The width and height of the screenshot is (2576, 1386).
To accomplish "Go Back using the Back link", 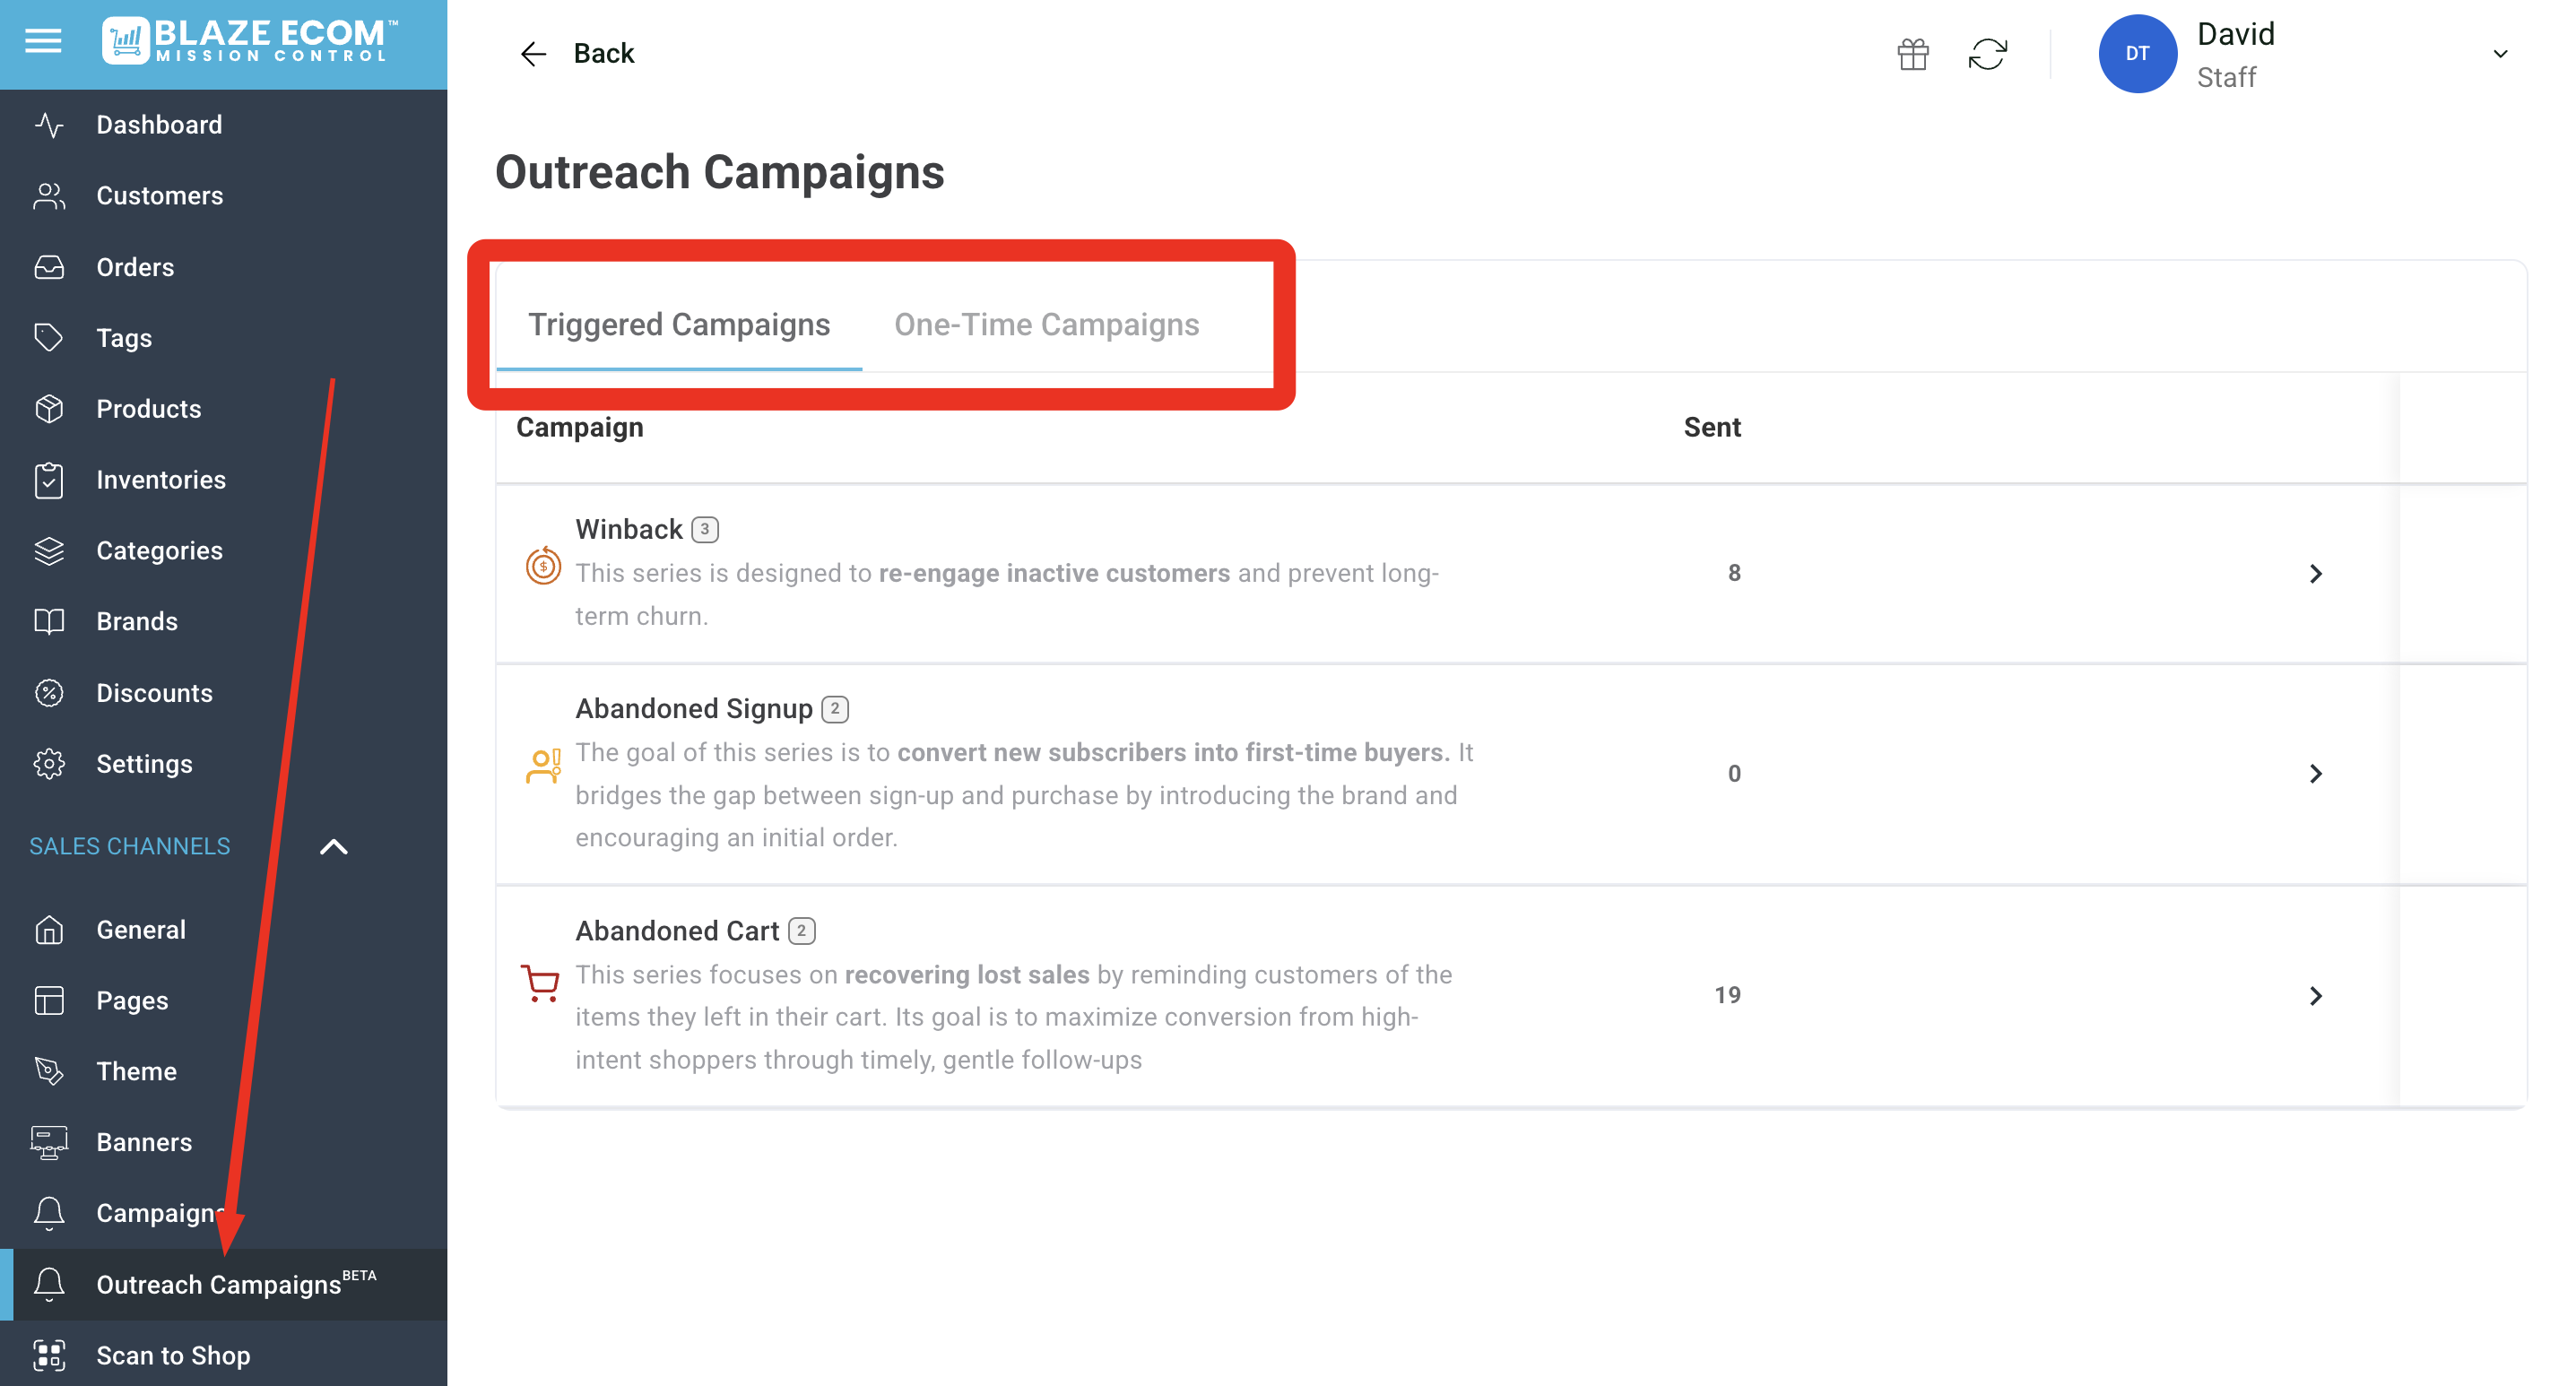I will [x=577, y=54].
